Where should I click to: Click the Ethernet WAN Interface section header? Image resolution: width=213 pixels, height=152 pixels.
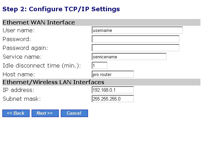pos(101,22)
